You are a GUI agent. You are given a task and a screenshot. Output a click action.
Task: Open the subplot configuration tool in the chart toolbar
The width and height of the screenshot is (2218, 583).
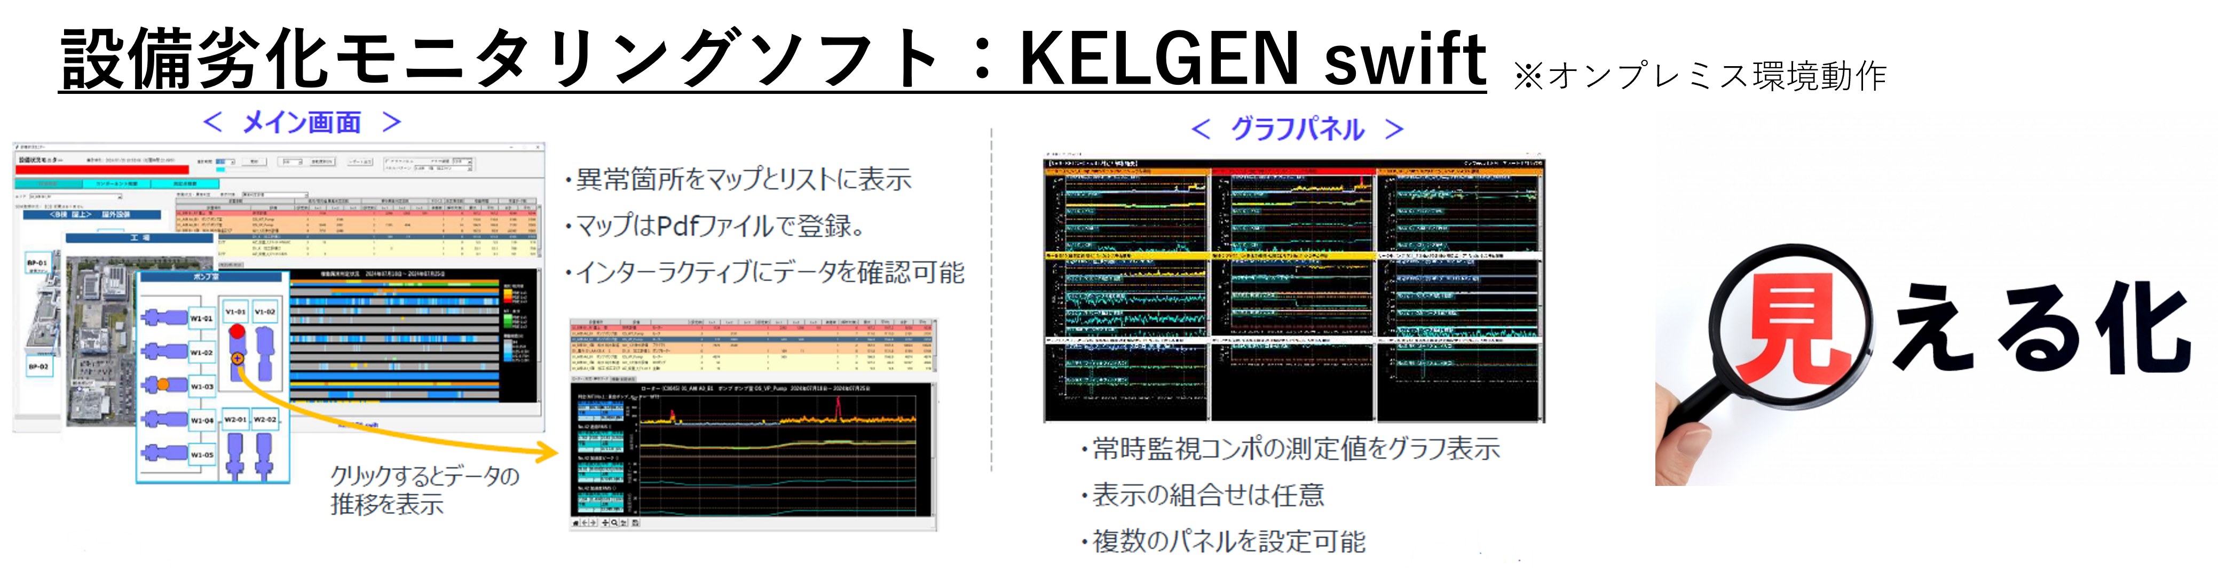623,523
